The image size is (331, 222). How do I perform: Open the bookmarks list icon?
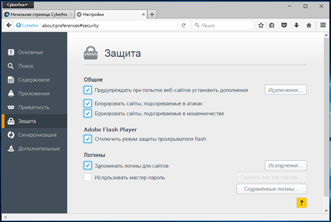272,25
